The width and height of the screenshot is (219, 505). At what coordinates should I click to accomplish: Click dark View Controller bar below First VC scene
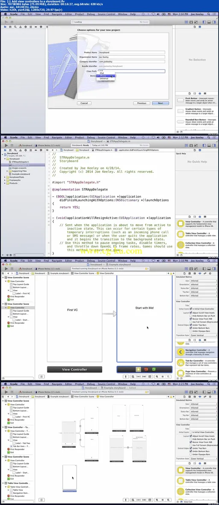[x=74, y=370]
